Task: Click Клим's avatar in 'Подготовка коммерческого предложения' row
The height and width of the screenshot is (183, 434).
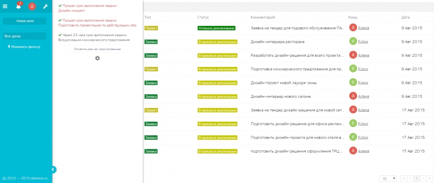Action: click(x=353, y=69)
